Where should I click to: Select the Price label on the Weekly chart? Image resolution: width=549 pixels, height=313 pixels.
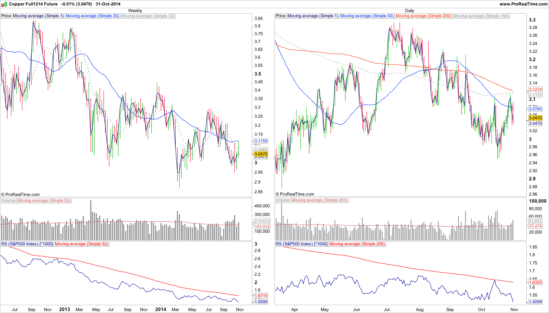click(6, 16)
